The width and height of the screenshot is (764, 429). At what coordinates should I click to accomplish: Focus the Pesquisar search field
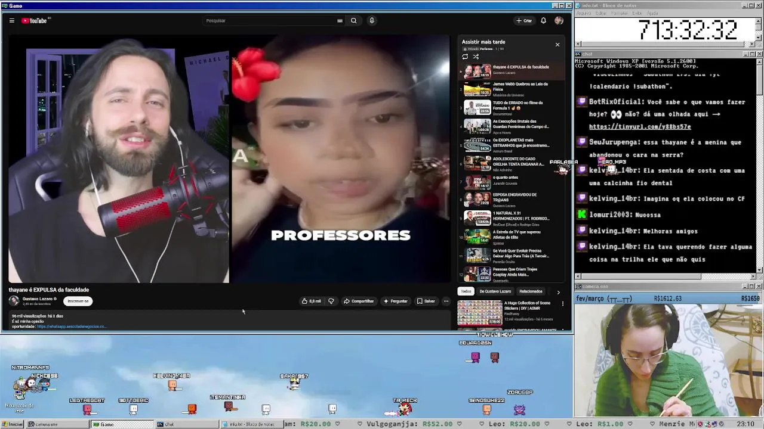point(269,20)
